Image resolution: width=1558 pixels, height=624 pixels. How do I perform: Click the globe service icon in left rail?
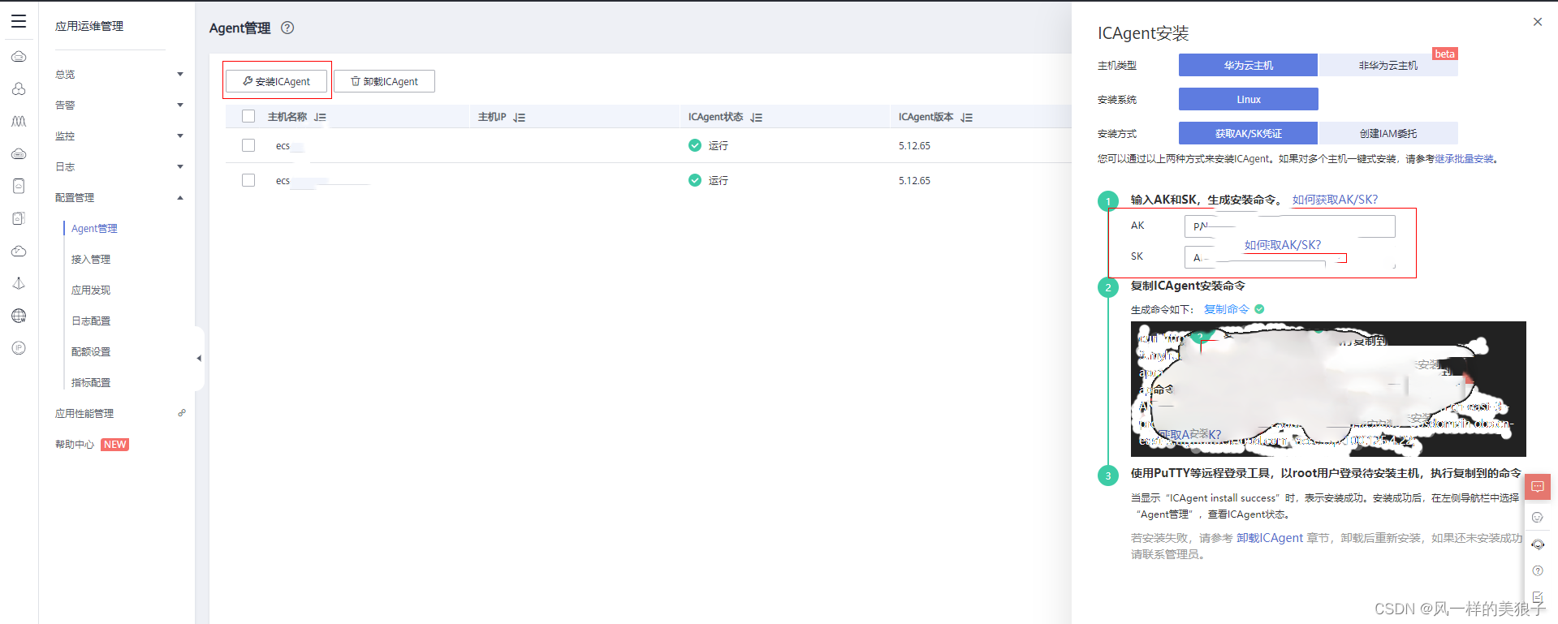[19, 316]
